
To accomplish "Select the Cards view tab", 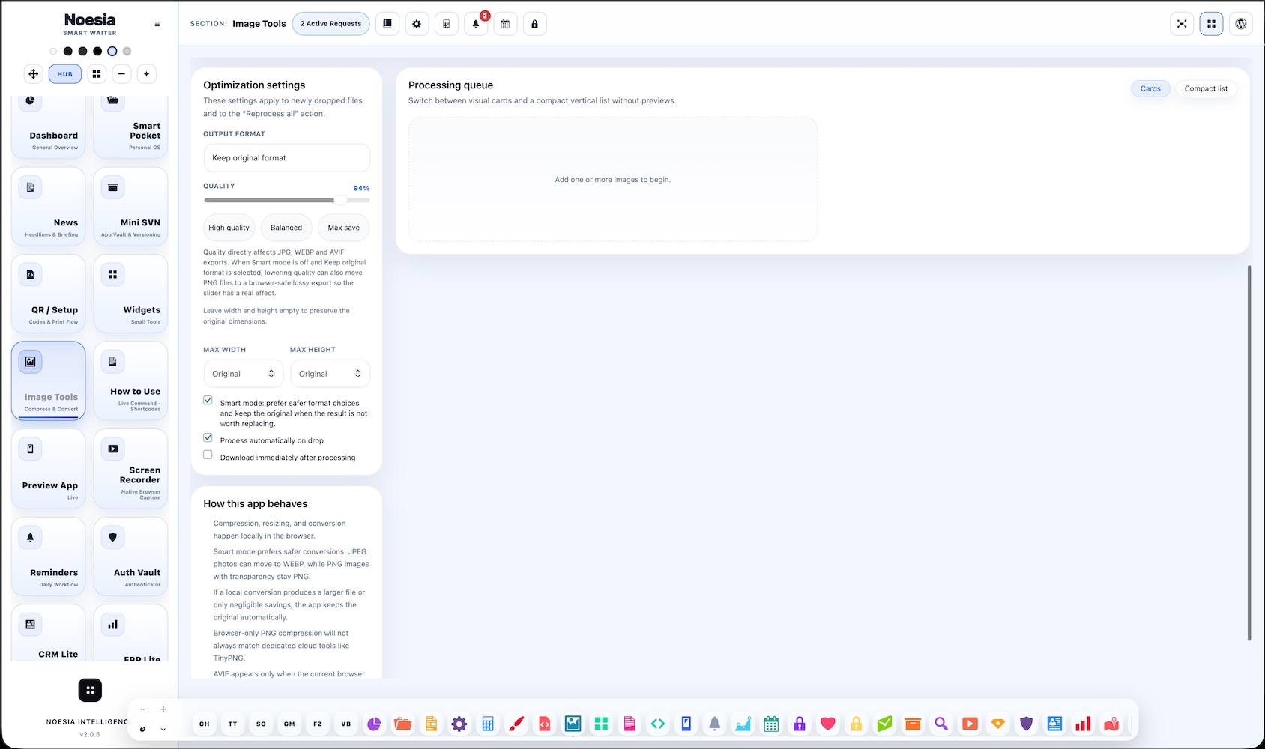I will pos(1150,88).
